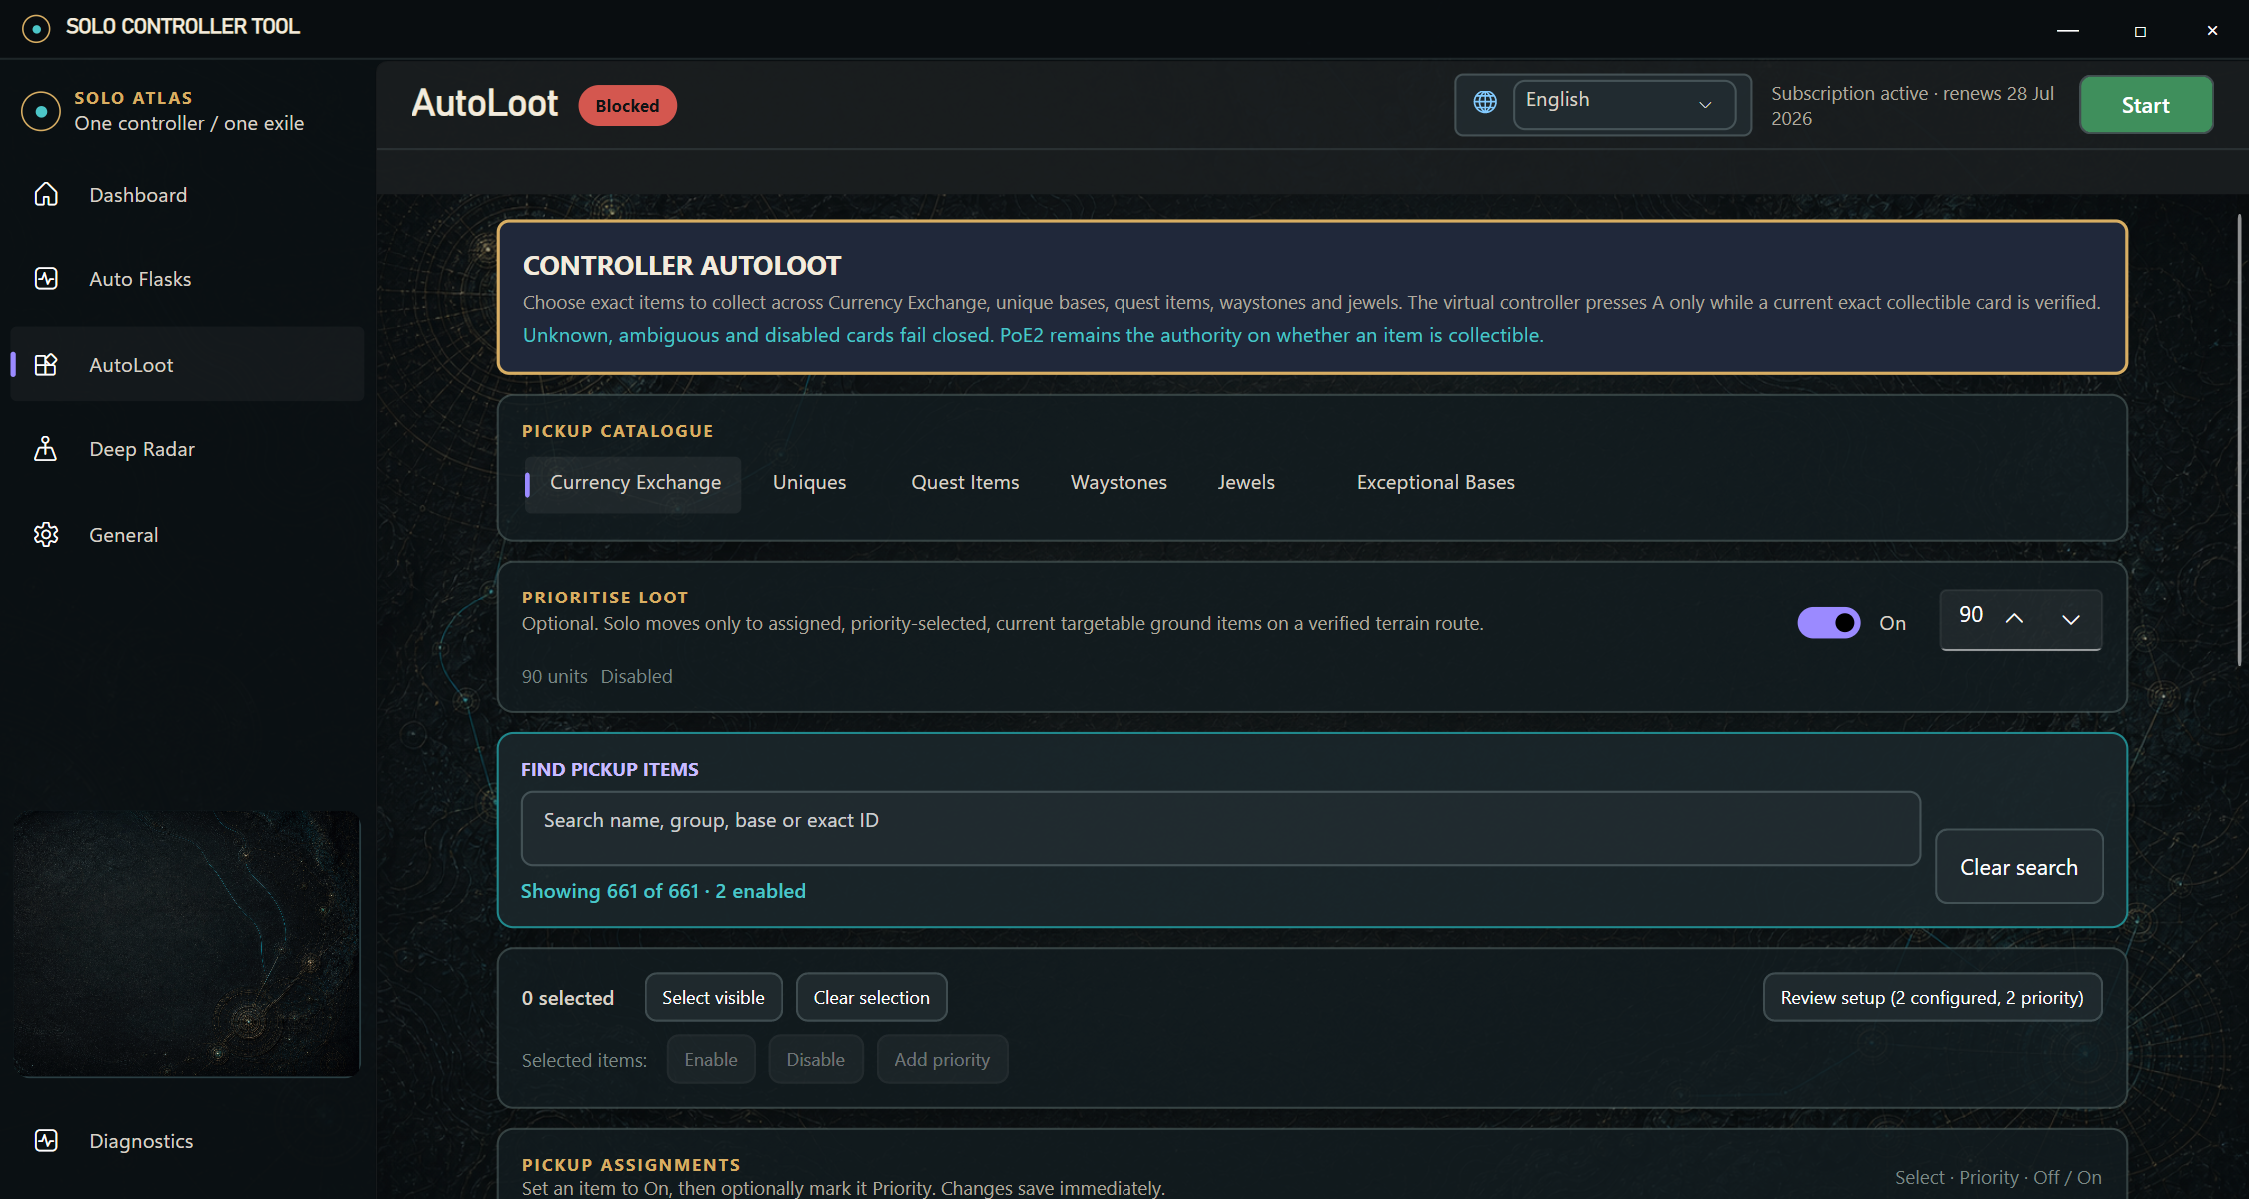
Task: Switch to the Exceptional Bases tab
Action: [1435, 483]
